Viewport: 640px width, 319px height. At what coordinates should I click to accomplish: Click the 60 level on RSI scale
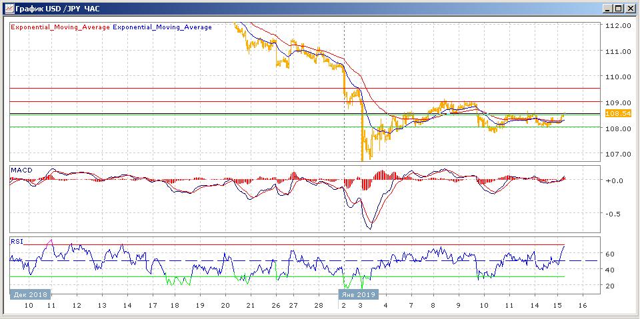coord(609,254)
